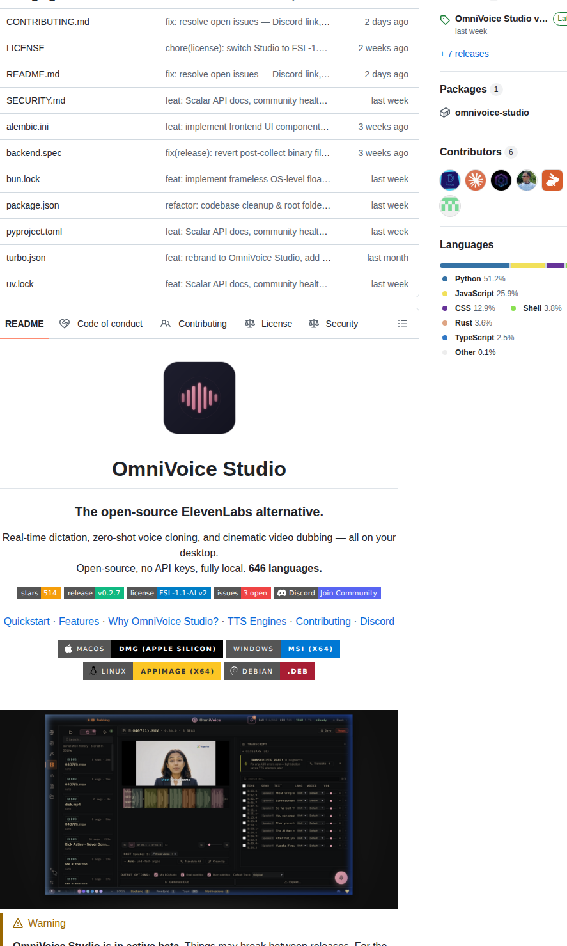
Task: Open the Features link
Action: click(x=79, y=621)
